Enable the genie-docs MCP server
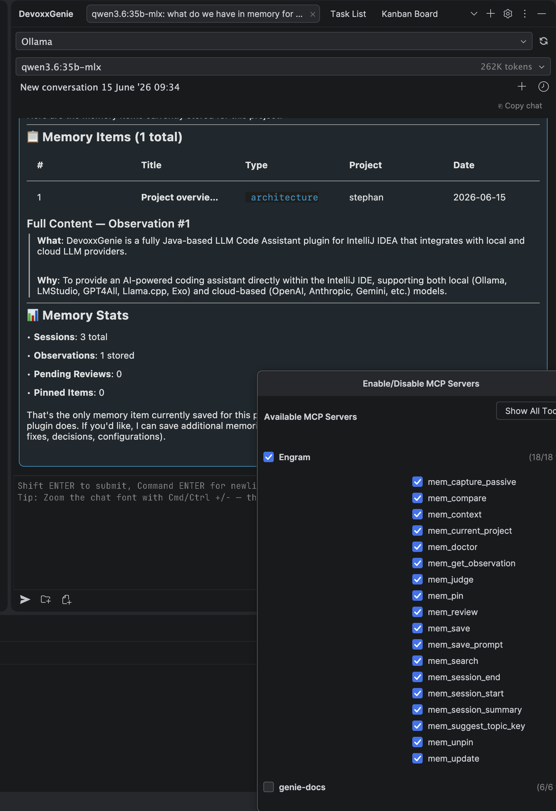The height and width of the screenshot is (811, 556). tap(269, 787)
